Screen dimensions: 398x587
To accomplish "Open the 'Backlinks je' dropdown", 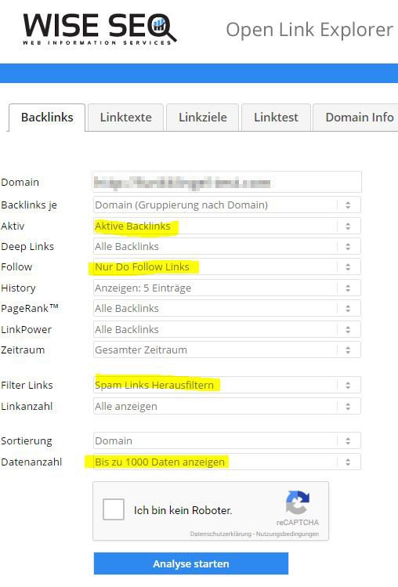I will tap(227, 205).
